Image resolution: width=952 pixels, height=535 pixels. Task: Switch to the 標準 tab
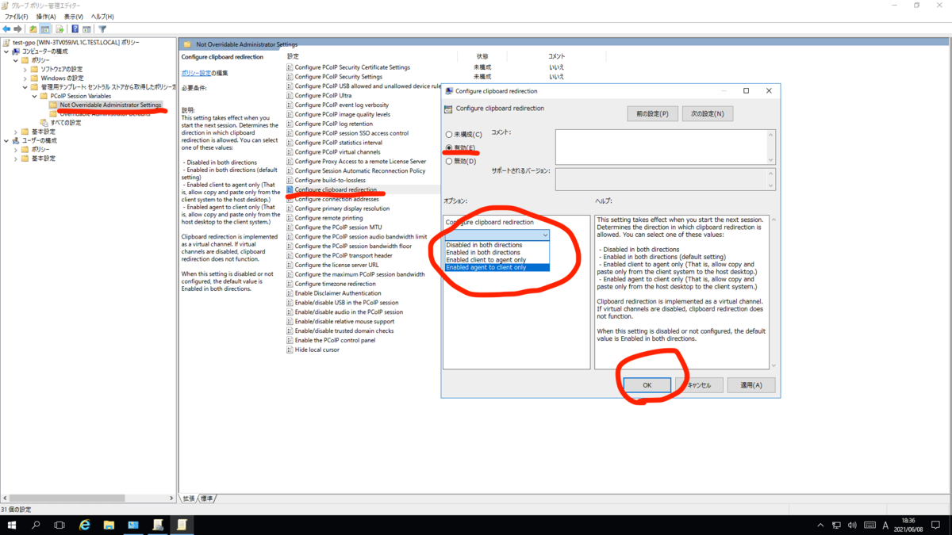pos(206,499)
